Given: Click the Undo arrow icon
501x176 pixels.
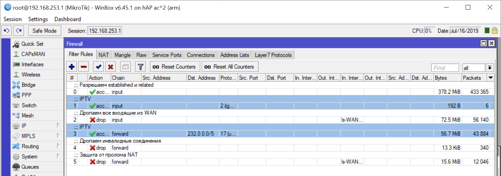Looking at the screenshot, I should [7, 31].
